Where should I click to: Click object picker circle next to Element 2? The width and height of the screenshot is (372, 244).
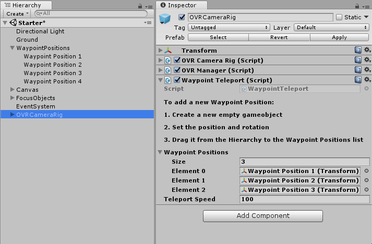(x=366, y=190)
